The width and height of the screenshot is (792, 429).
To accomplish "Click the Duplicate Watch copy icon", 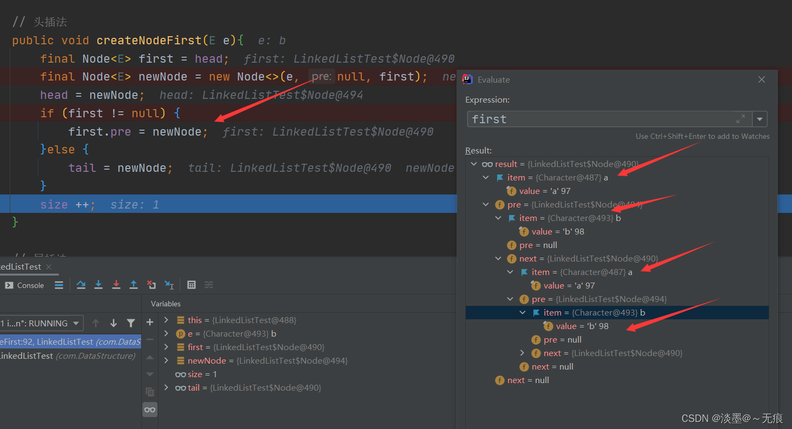I will click(150, 392).
